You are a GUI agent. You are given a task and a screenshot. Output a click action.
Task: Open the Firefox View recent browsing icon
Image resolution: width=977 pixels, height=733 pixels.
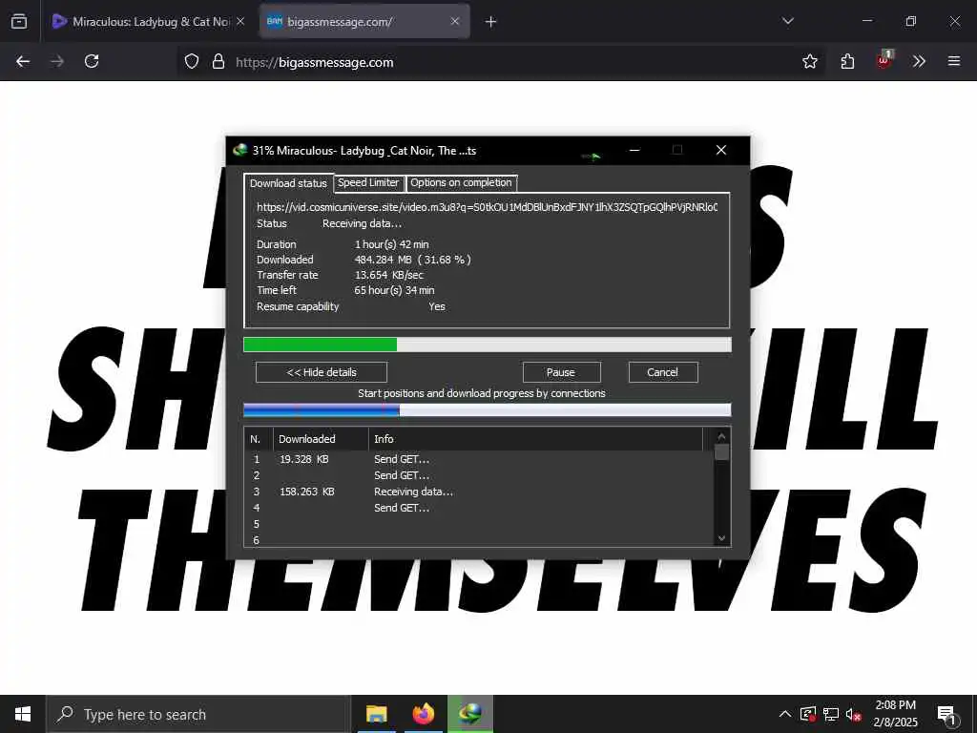tap(19, 22)
